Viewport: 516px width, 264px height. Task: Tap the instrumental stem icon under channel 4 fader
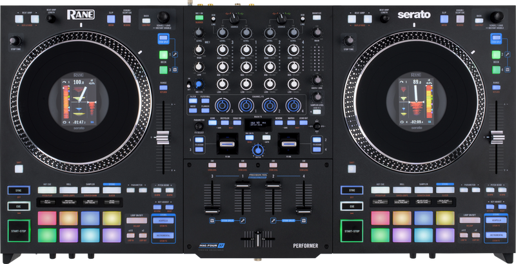[304, 220]
